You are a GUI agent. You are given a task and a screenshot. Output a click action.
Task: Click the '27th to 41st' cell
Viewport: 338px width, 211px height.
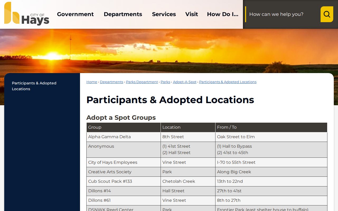coord(271,191)
